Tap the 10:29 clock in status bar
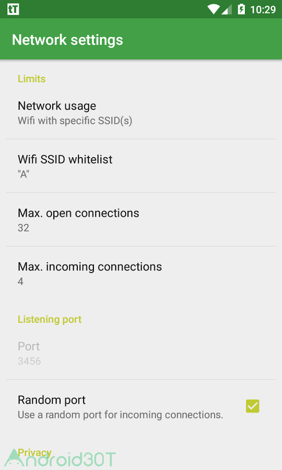The height and width of the screenshot is (470, 282). tap(263, 9)
